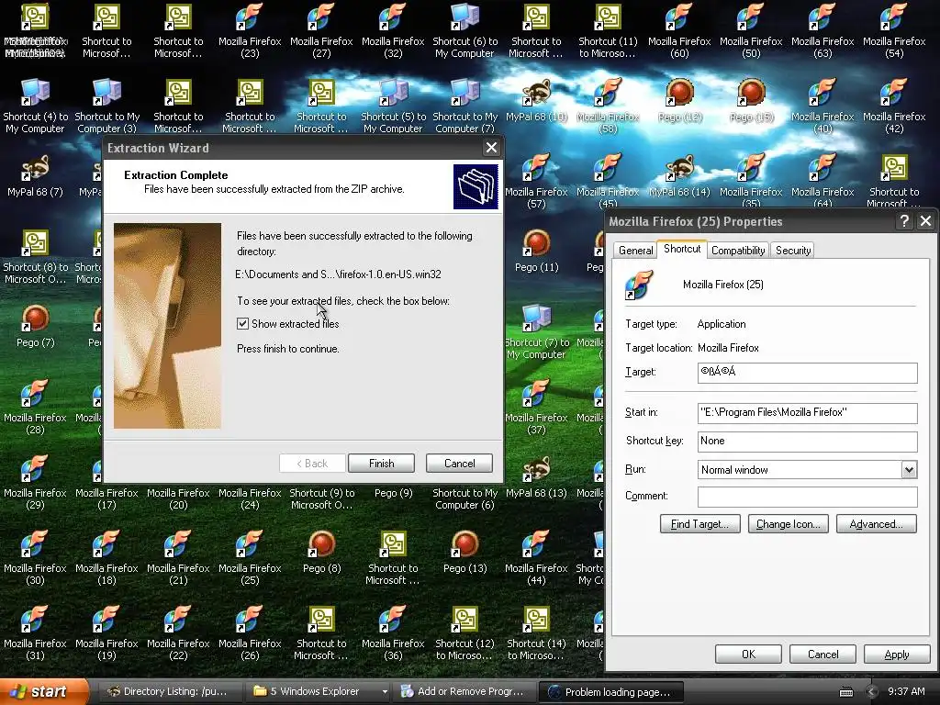Open Mozilla Firefox (27) desktop icon
940x705 pixels.
point(321,31)
